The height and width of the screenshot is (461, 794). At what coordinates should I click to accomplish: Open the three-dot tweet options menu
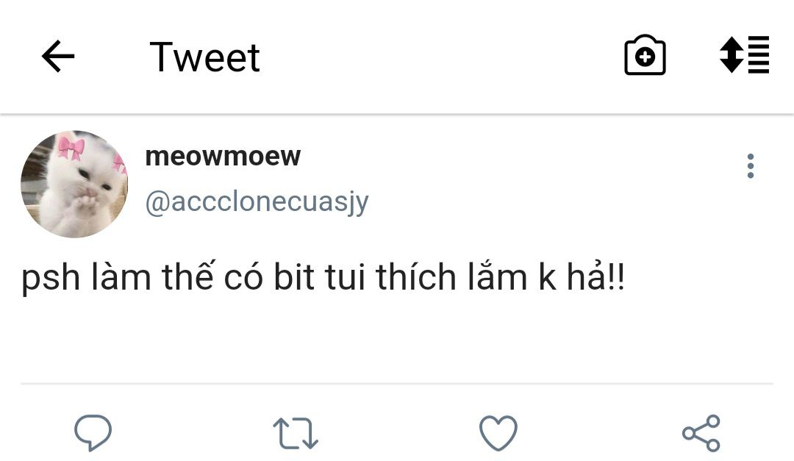750,166
